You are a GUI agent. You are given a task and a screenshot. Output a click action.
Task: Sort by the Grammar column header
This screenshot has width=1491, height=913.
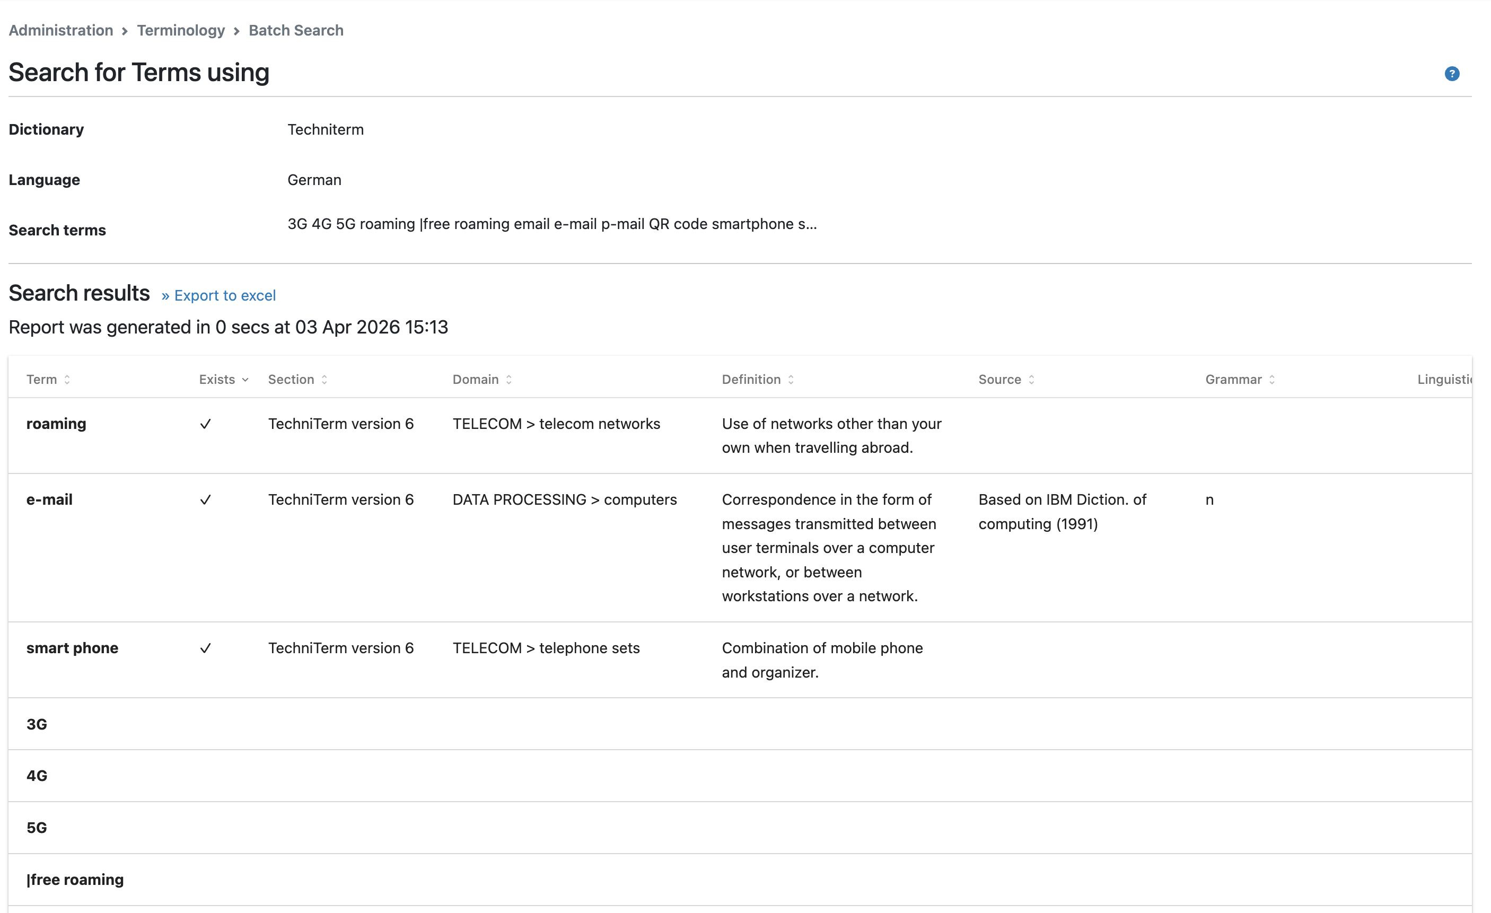click(1240, 380)
